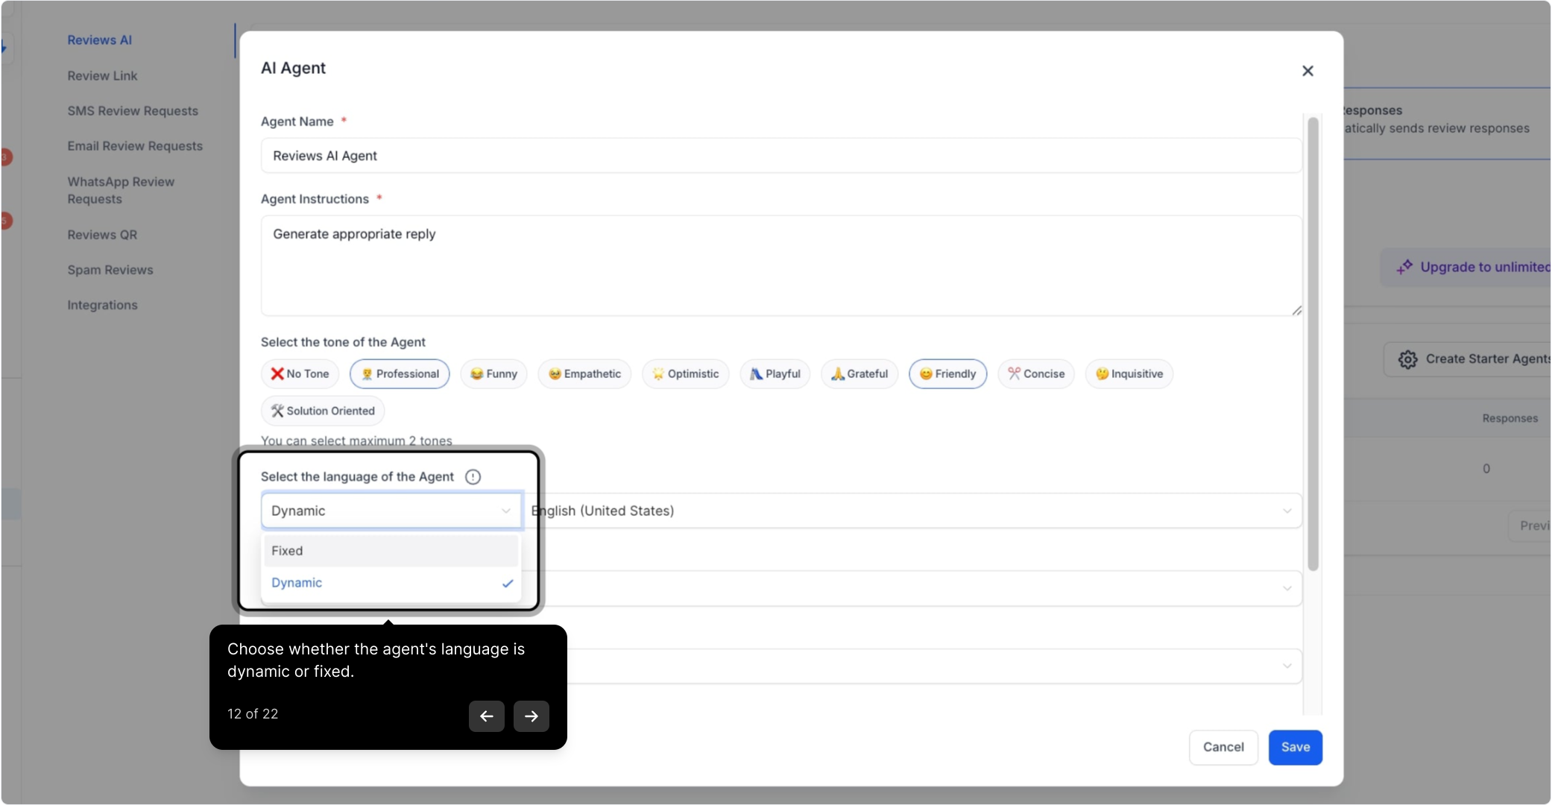Select the Empathetic tone chip
1552x805 pixels.
pyautogui.click(x=584, y=374)
